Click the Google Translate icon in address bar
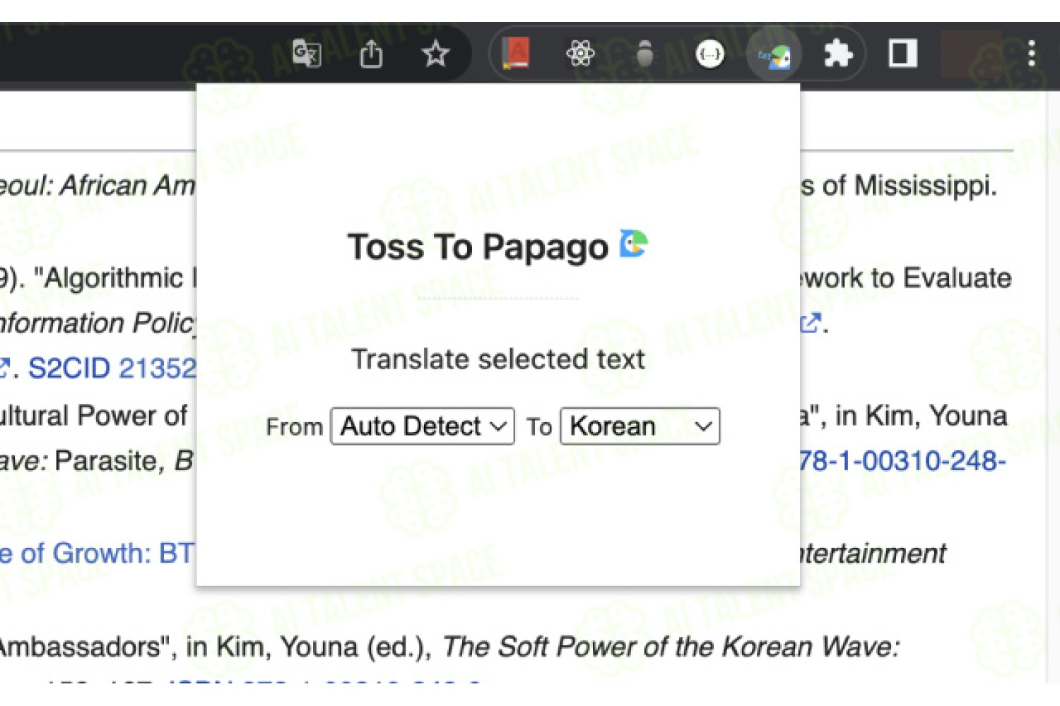Viewport: 1060px width, 706px height. pos(307,54)
